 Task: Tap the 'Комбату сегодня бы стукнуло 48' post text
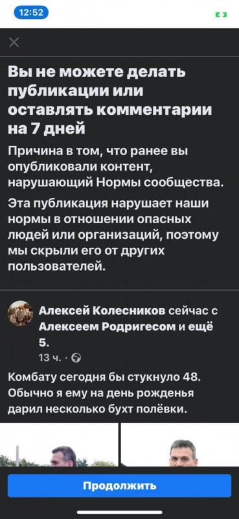click(x=104, y=378)
